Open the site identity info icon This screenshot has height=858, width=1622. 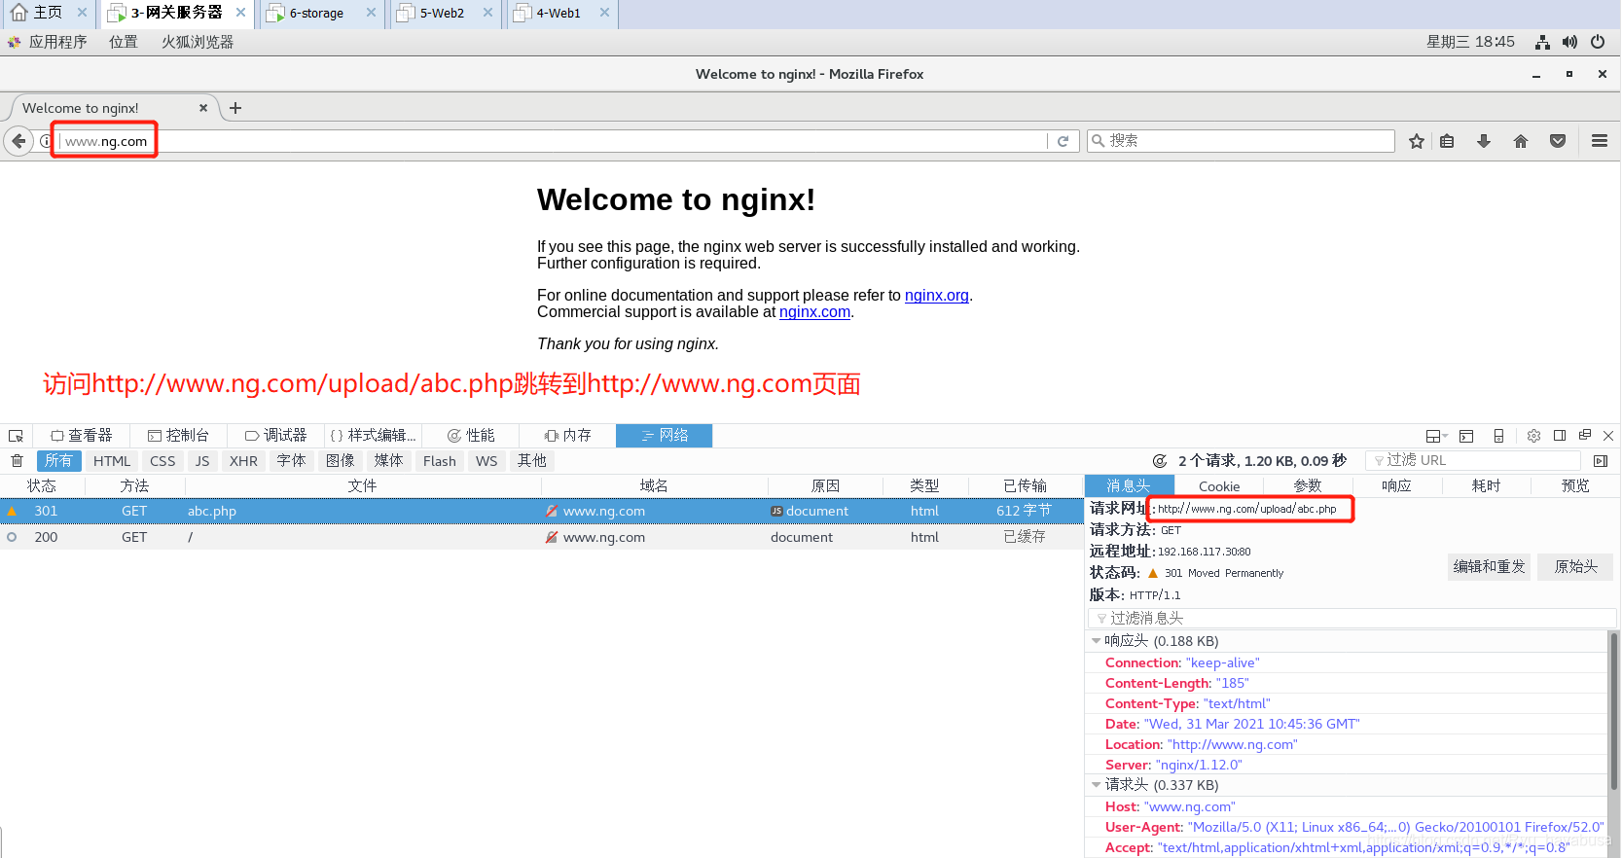pyautogui.click(x=45, y=141)
